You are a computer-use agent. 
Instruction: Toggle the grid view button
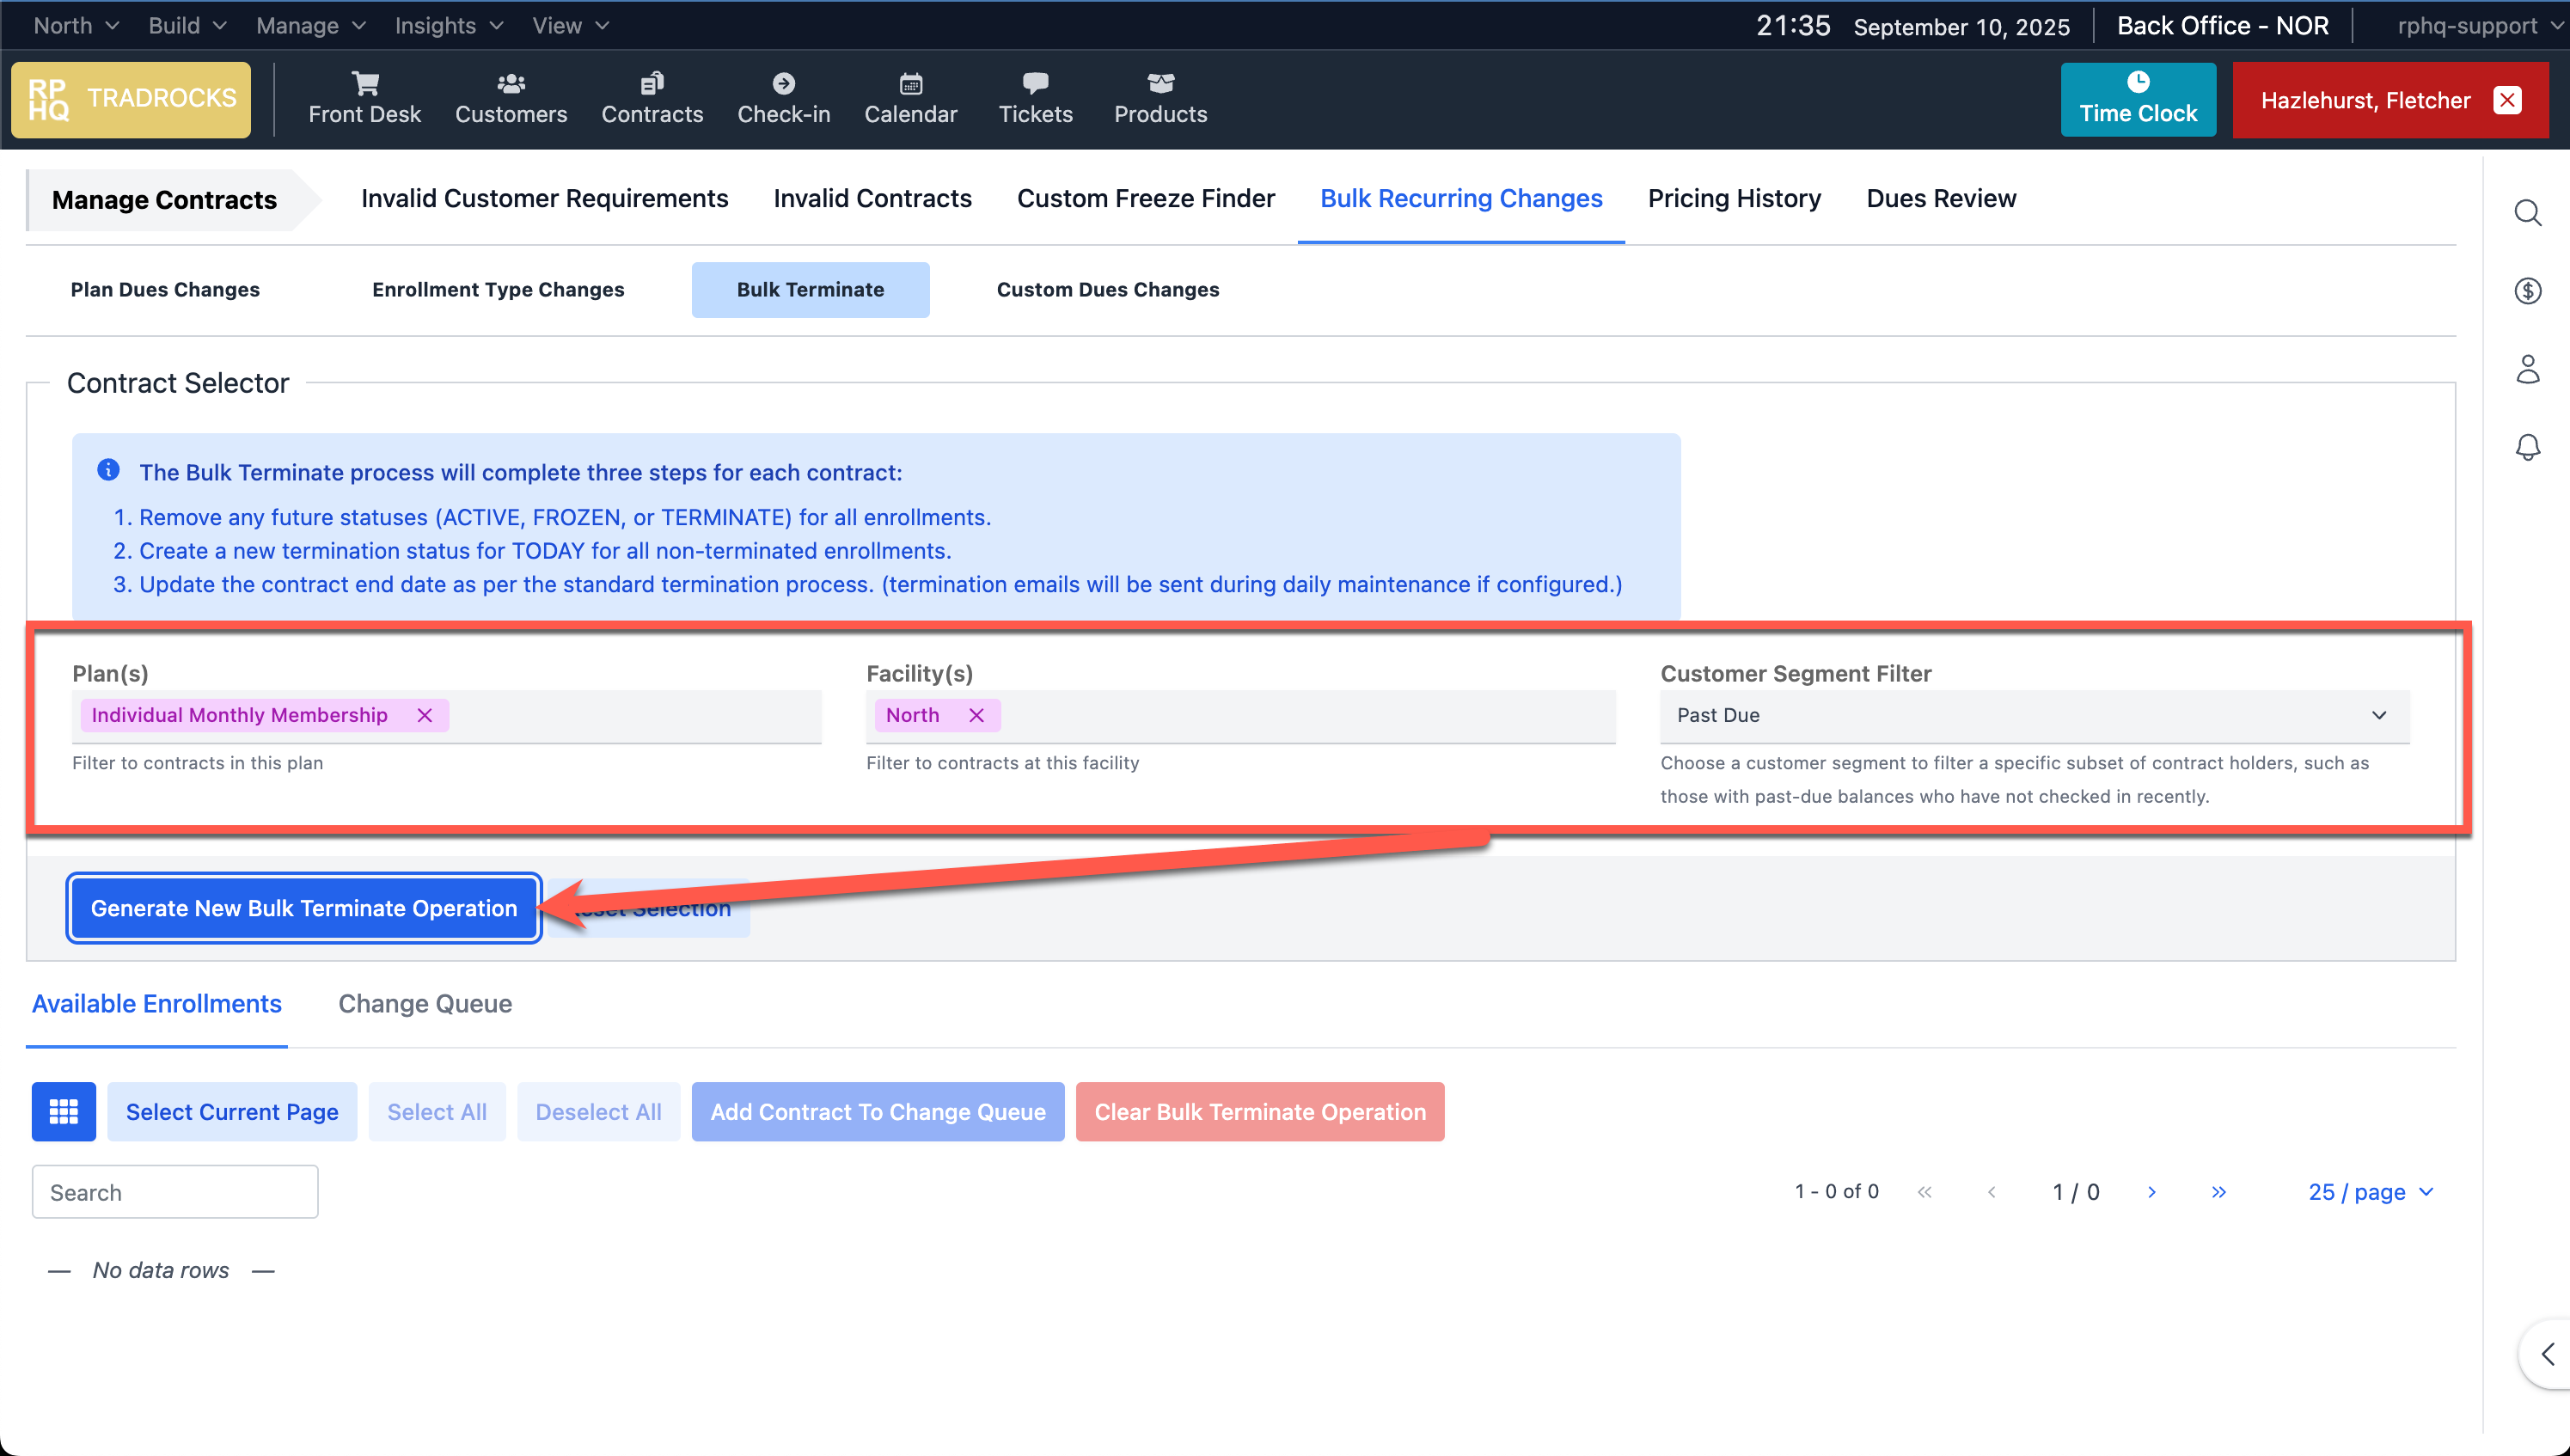[x=64, y=1111]
